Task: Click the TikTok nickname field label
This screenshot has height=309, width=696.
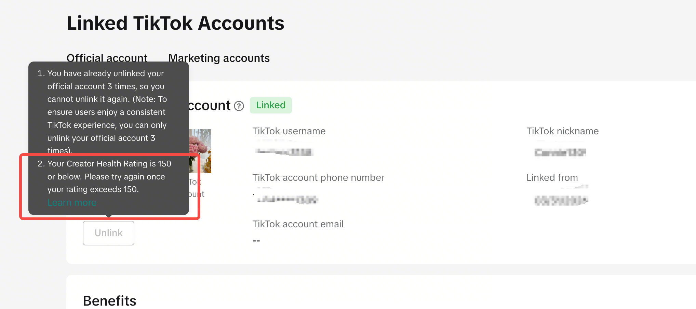Action: click(x=563, y=131)
